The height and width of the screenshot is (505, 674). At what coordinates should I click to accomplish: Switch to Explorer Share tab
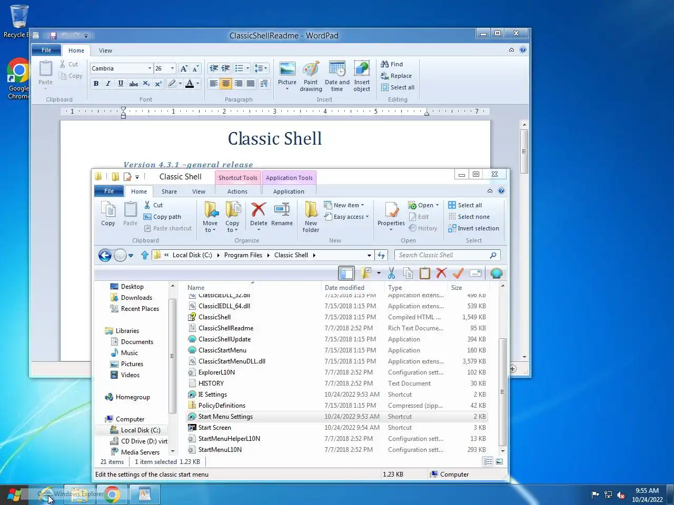pyautogui.click(x=169, y=191)
